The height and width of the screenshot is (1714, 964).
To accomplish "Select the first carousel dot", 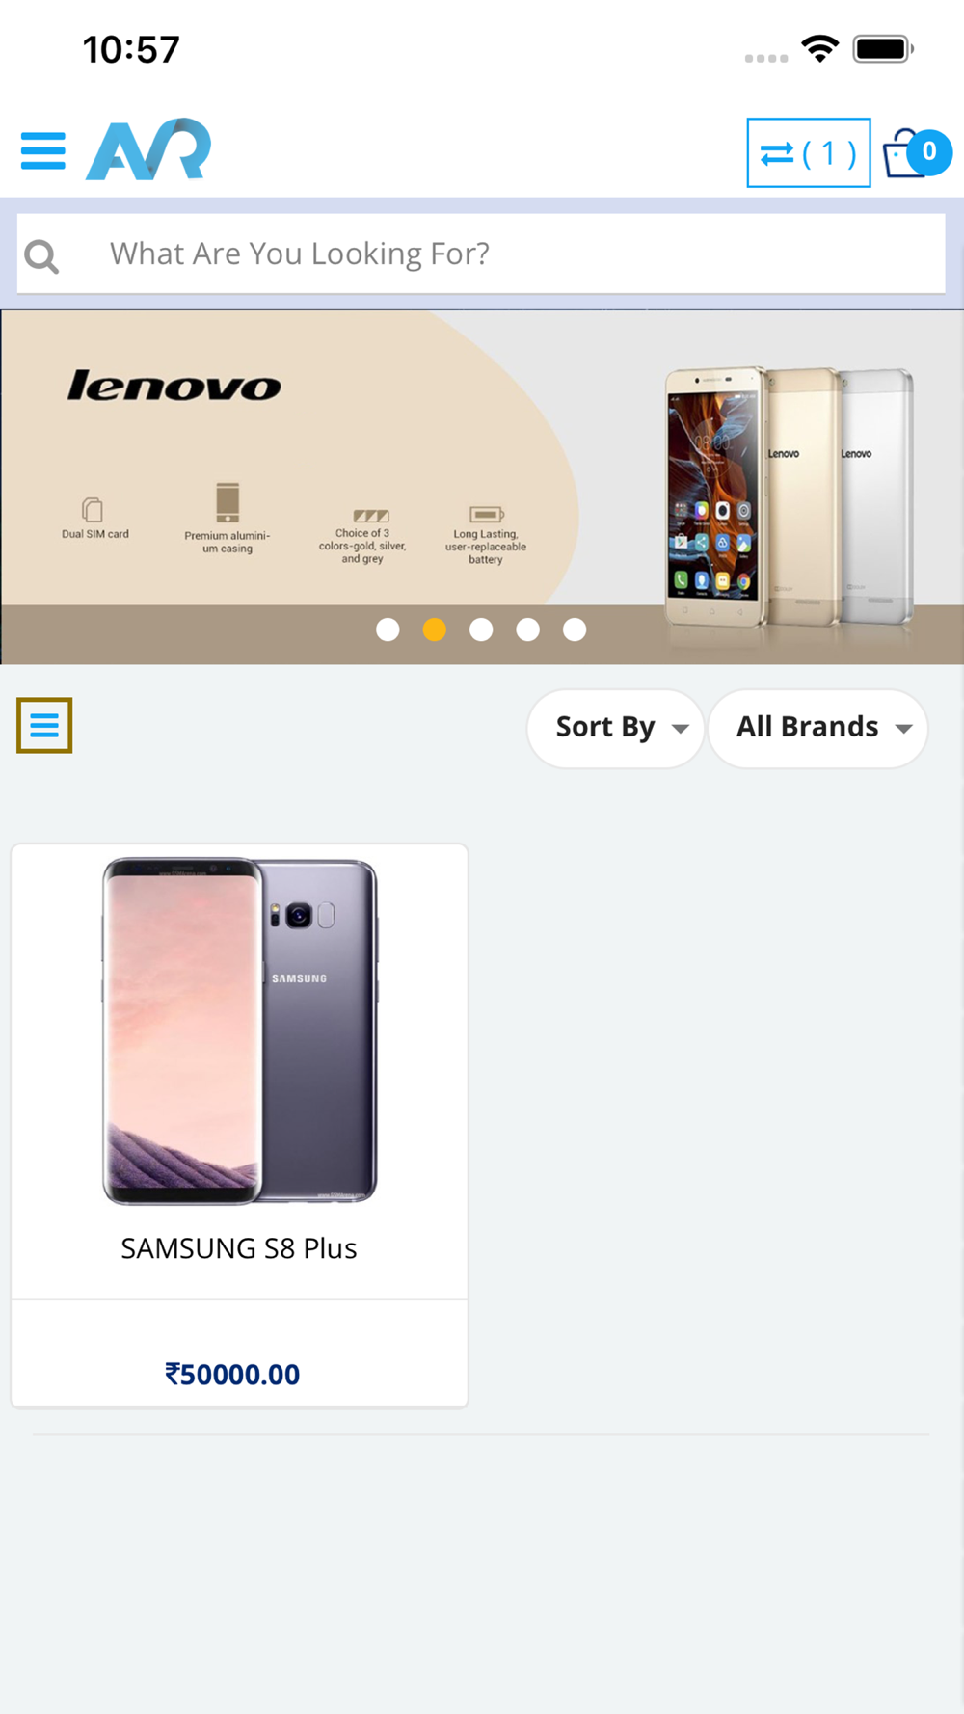I will tap(388, 629).
